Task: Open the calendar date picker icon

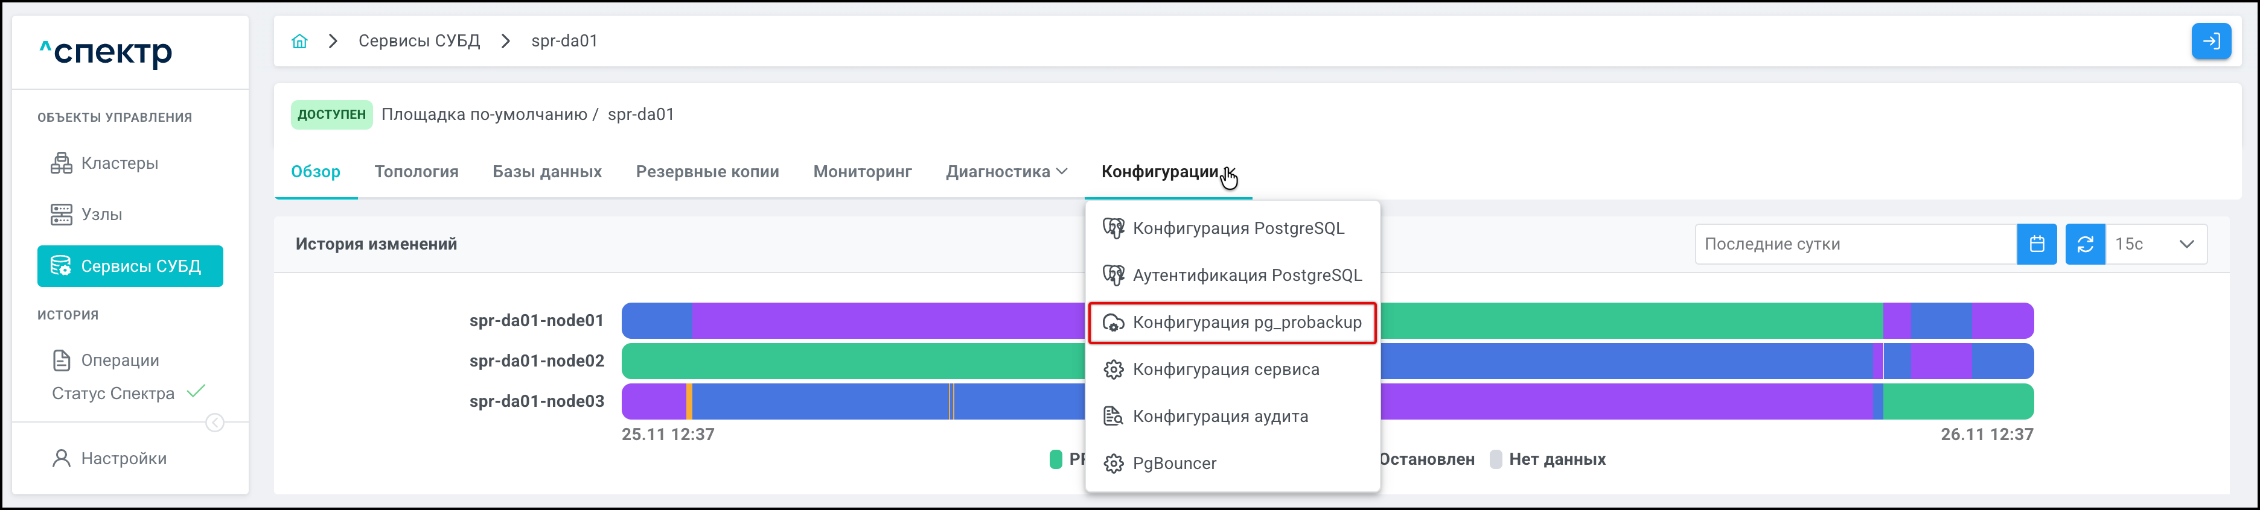Action: 2036,245
